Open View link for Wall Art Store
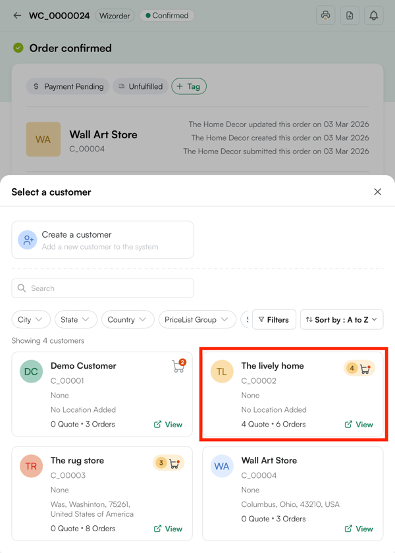Image resolution: width=395 pixels, height=553 pixels. pos(359,529)
